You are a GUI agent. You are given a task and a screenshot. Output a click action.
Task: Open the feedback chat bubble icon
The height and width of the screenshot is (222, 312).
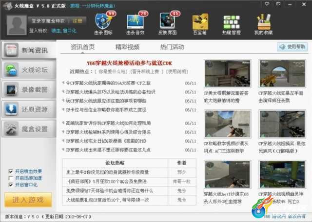tap(267, 4)
